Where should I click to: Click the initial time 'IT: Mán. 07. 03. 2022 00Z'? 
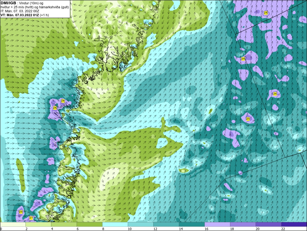pyautogui.click(x=20, y=11)
